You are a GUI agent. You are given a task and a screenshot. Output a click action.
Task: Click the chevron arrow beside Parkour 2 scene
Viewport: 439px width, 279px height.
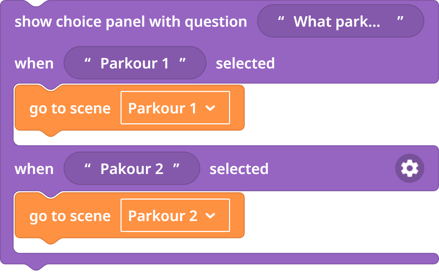pyautogui.click(x=210, y=216)
